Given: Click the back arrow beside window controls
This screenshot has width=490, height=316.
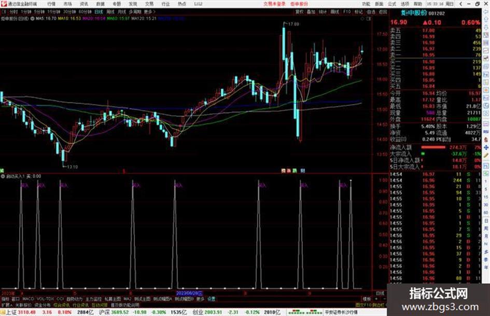Looking at the screenshot, I should pos(461,4).
